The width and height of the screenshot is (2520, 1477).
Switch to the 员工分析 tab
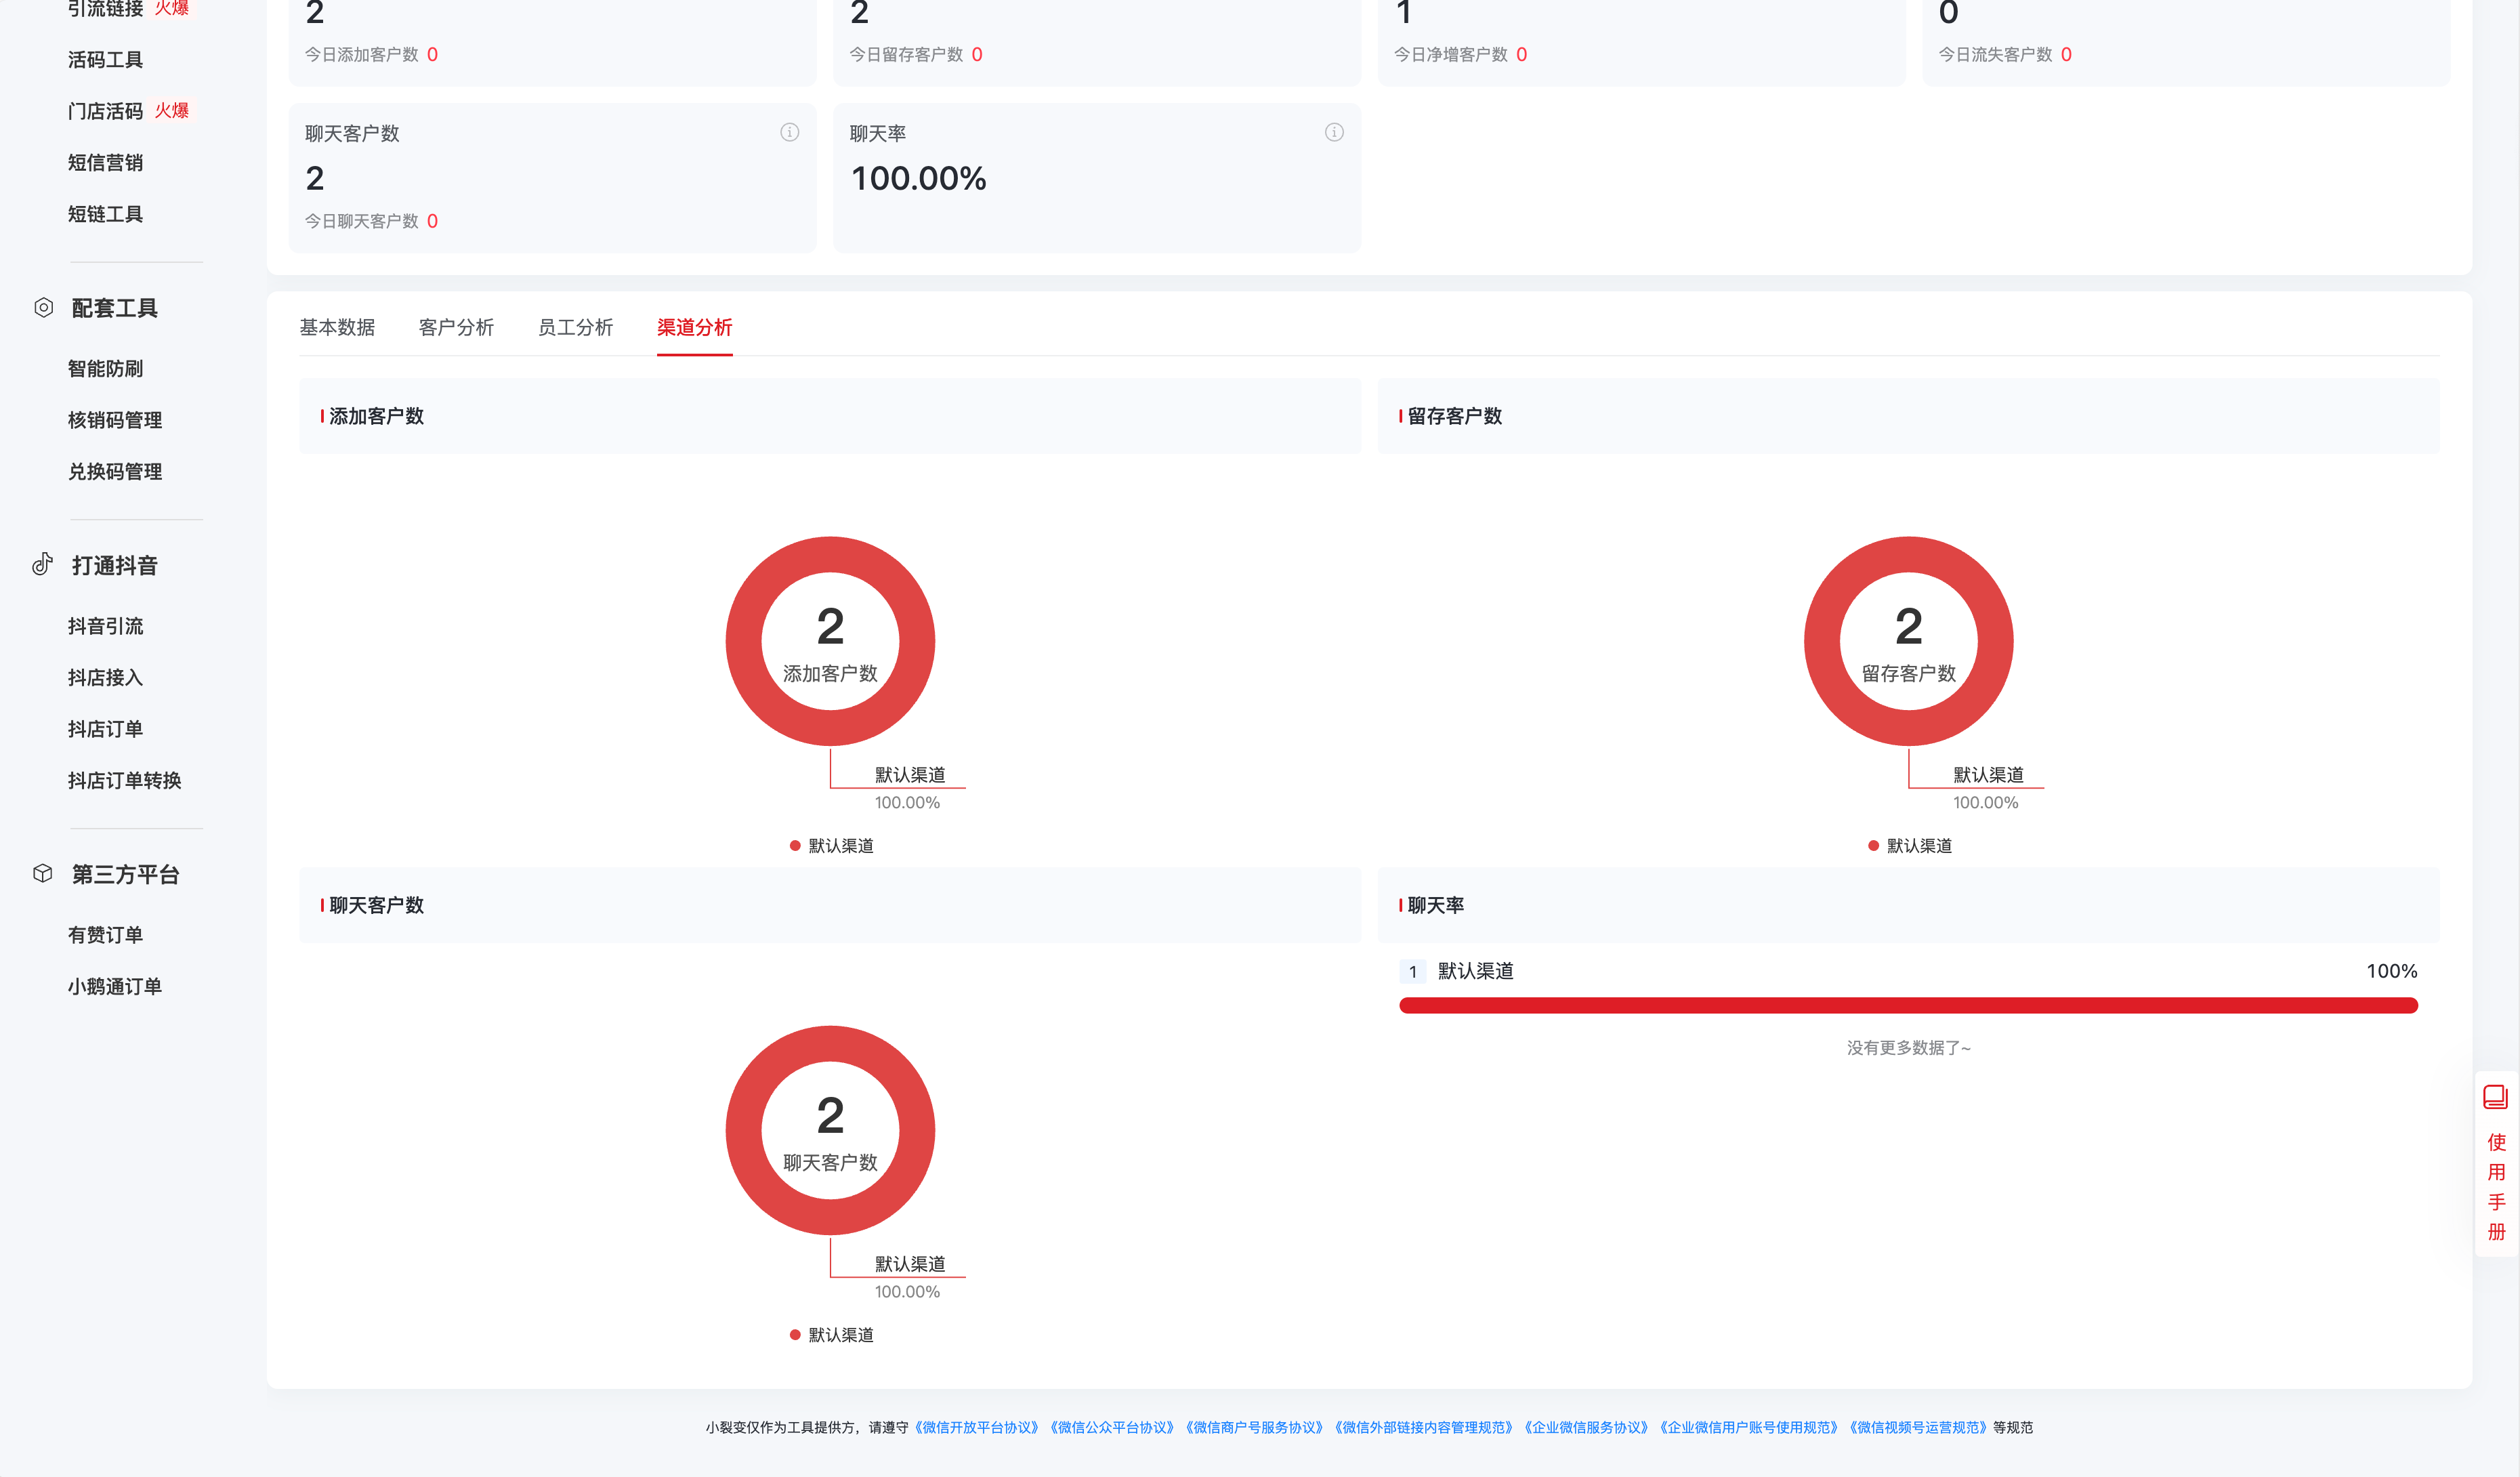pos(575,327)
